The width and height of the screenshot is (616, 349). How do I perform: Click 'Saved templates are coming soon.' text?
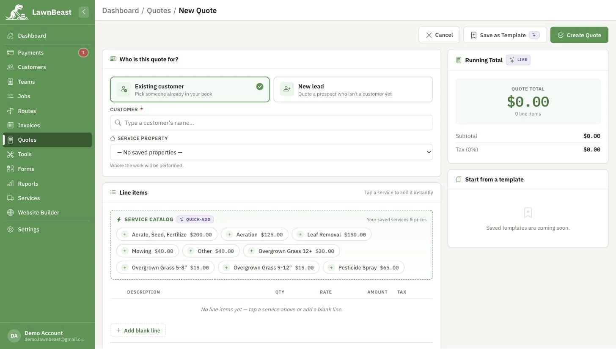pos(528,228)
